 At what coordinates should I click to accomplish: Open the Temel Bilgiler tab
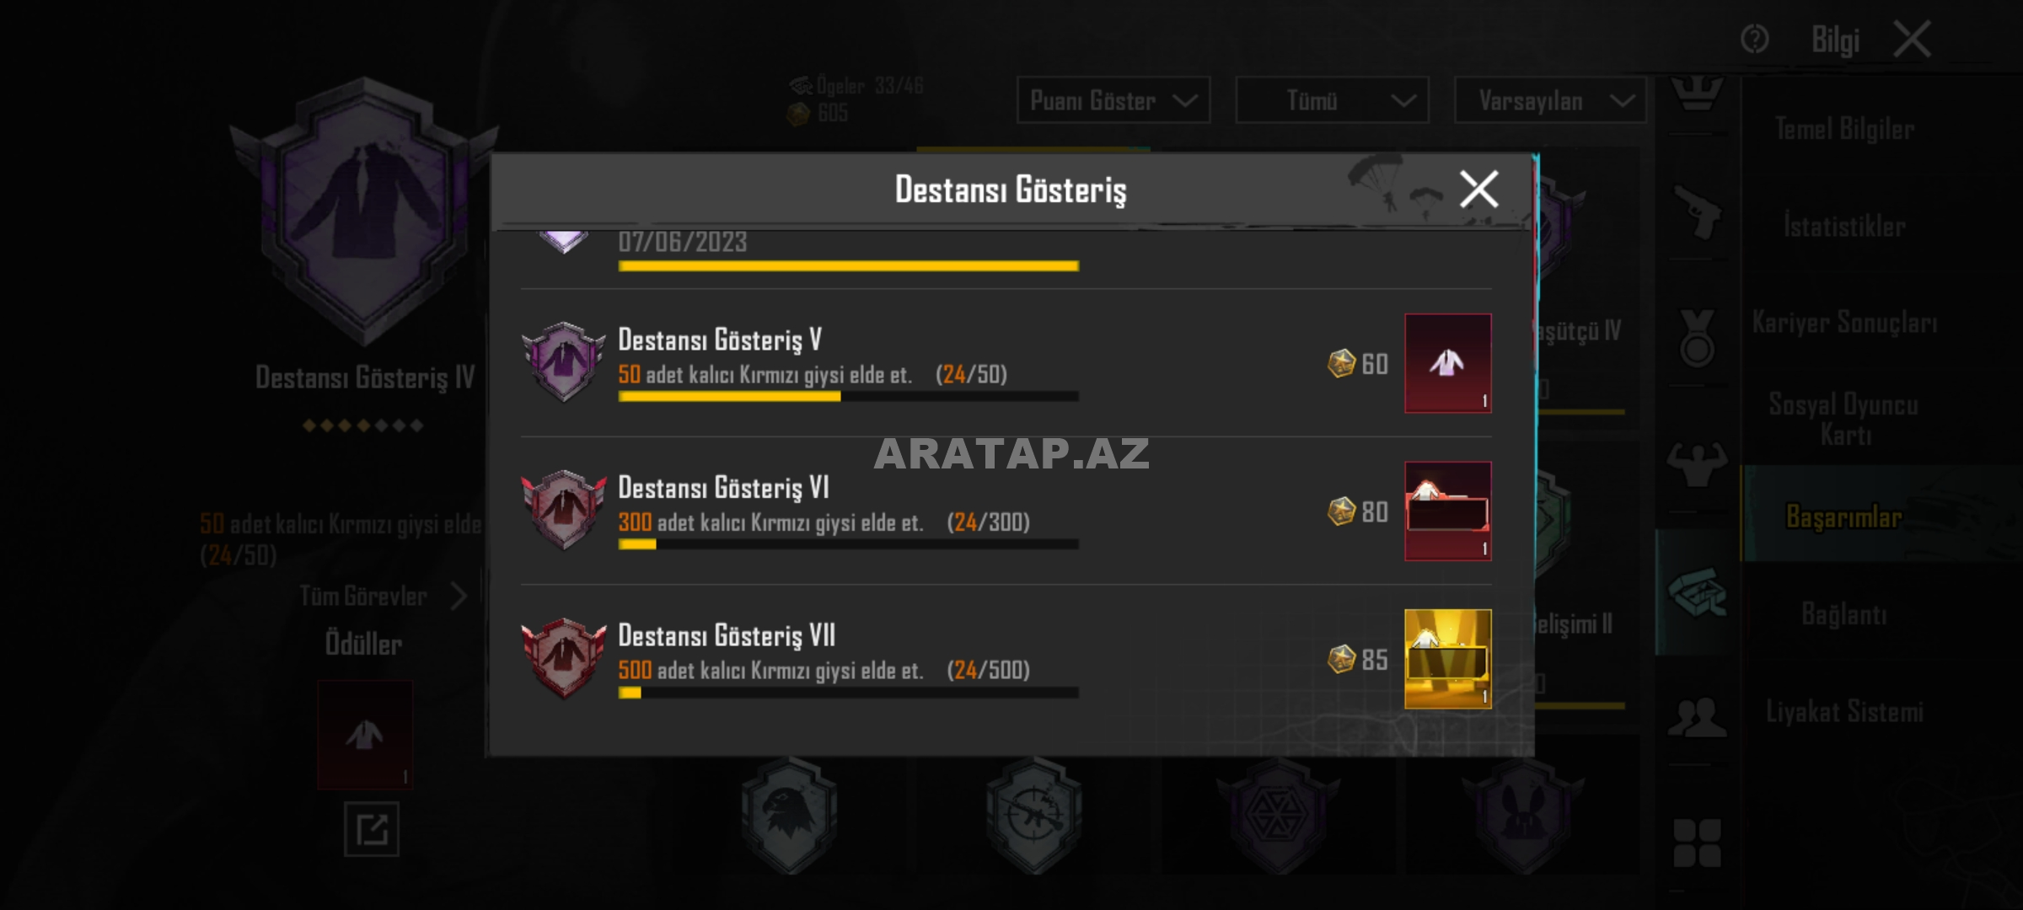pos(1844,129)
